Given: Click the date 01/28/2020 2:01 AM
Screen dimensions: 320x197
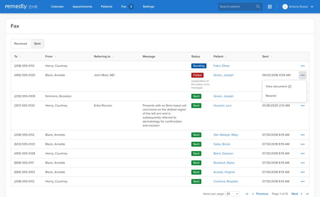Looking at the screenshot, I should [x=276, y=106].
